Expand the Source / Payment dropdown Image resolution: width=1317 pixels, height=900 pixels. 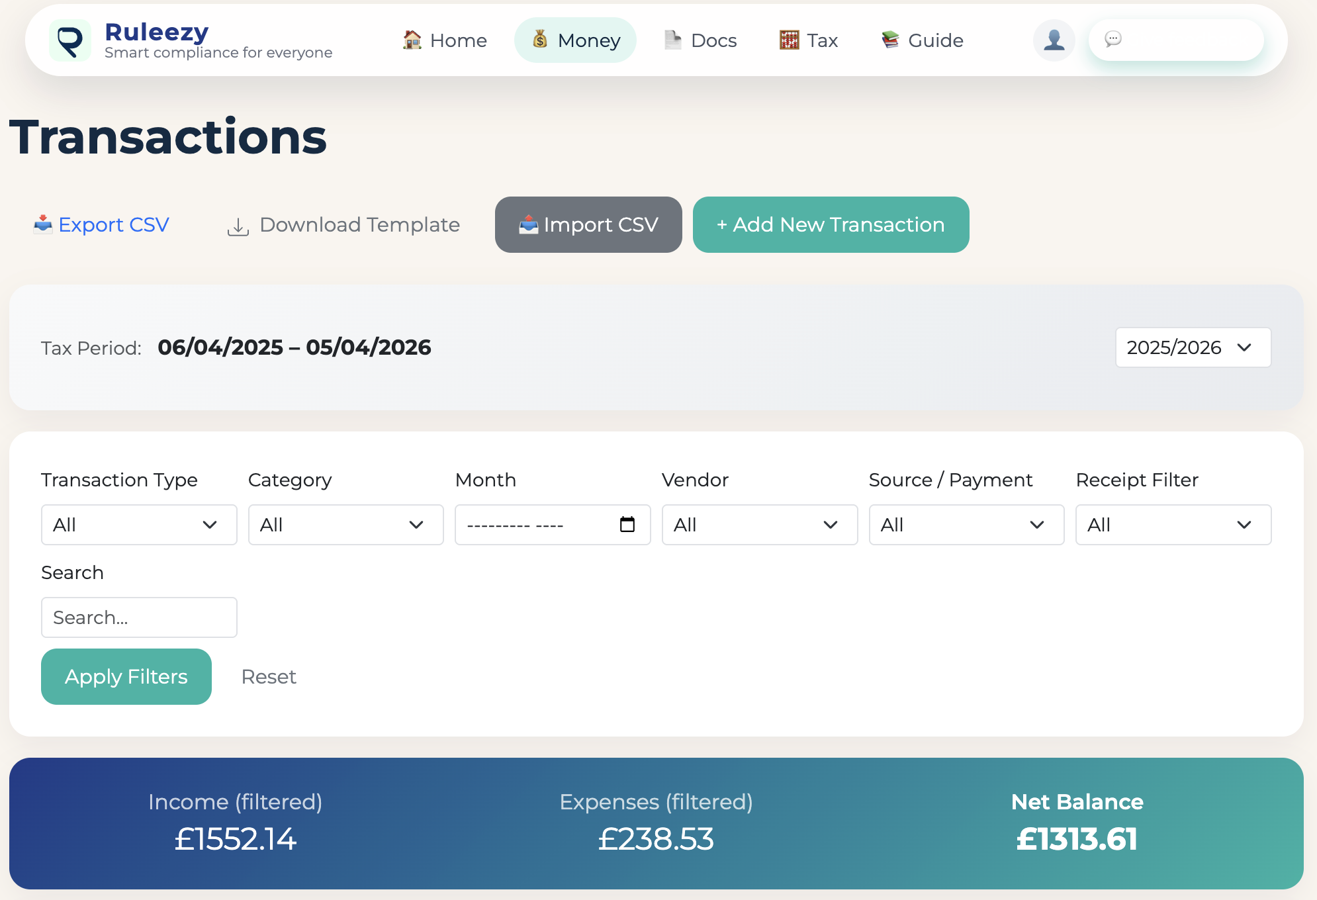point(966,525)
